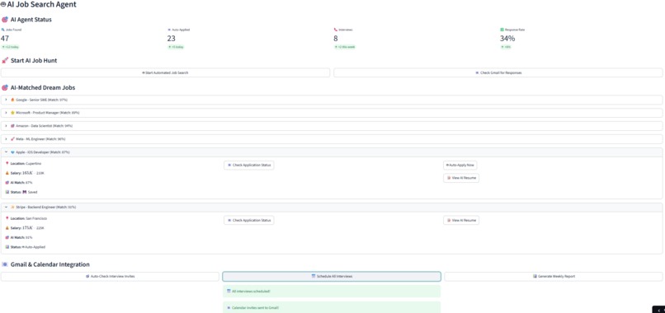Image resolution: width=665 pixels, height=313 pixels.
Task: Generate Weekly Report
Action: pyautogui.click(x=554, y=276)
